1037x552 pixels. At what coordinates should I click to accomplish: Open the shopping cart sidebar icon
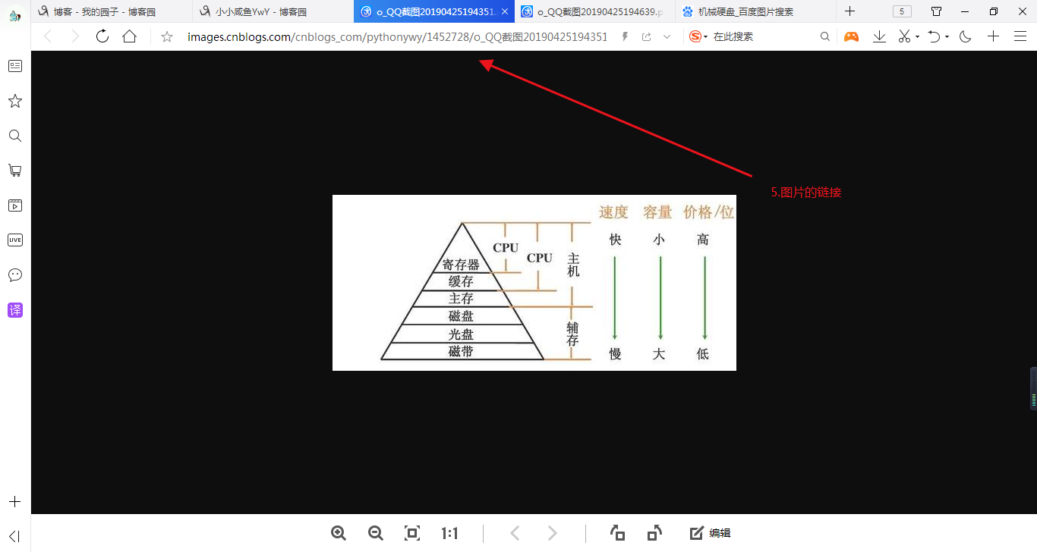14,171
